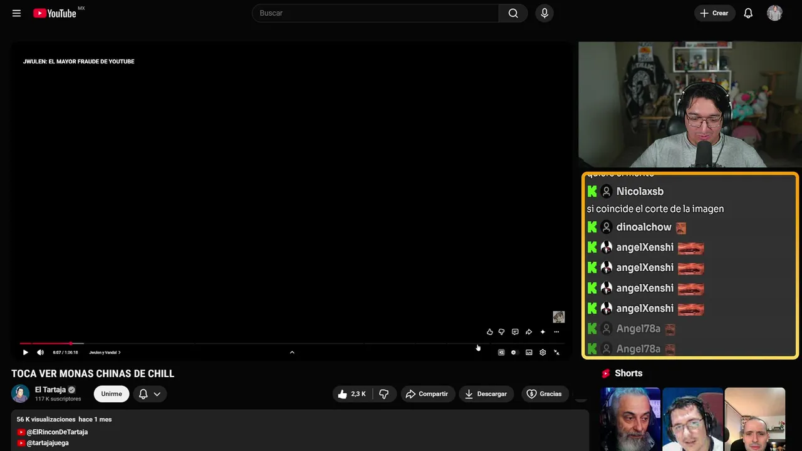Click the Descargar button
802x451 pixels.
click(x=486, y=394)
